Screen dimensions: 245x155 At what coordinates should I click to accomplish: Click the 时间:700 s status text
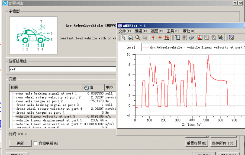[x=18, y=134]
